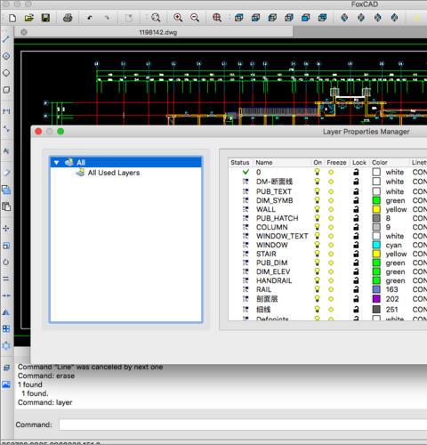Freeze the WINDOW layer
Viewport: 427px width, 445px height.
[x=331, y=246]
